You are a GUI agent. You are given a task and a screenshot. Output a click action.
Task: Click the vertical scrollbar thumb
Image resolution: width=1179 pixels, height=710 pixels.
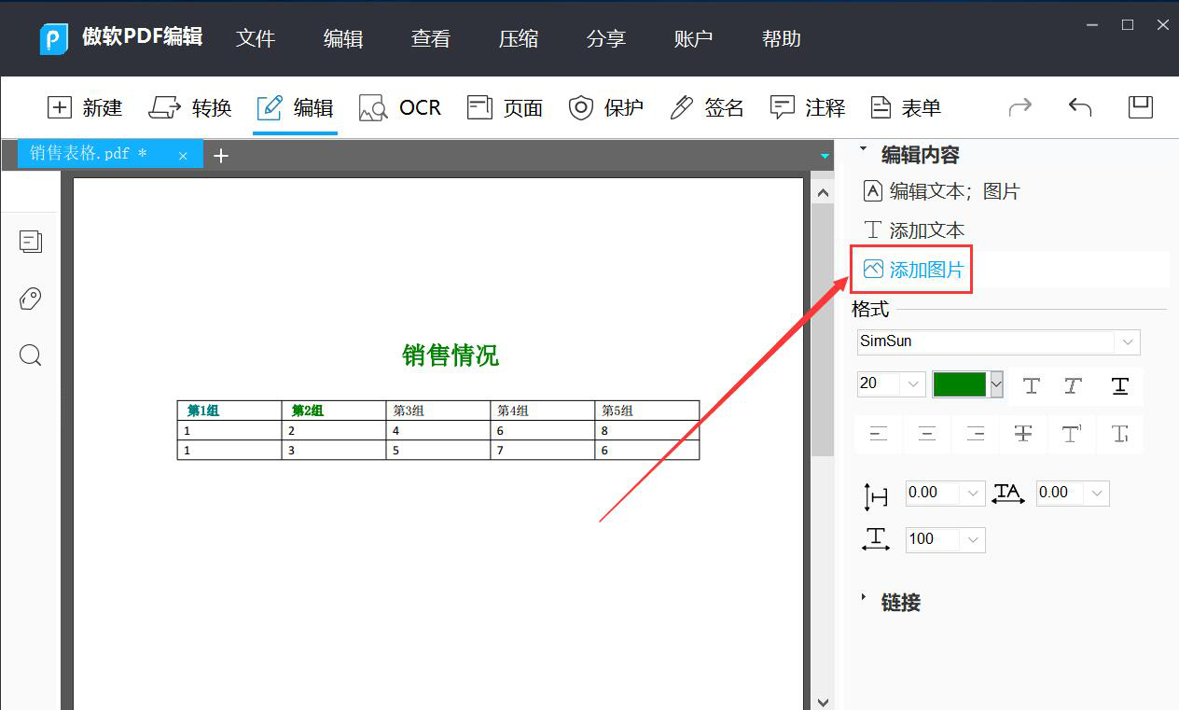tap(823, 330)
